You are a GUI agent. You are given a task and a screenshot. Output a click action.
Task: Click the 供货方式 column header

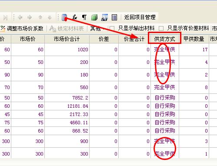pyautogui.click(x=165, y=39)
